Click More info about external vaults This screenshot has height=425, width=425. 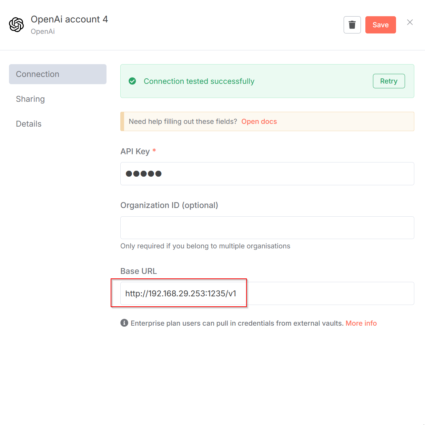(x=361, y=323)
